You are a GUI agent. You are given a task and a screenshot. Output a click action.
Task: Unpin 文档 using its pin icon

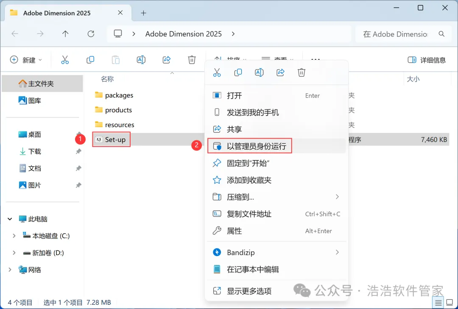(x=78, y=168)
